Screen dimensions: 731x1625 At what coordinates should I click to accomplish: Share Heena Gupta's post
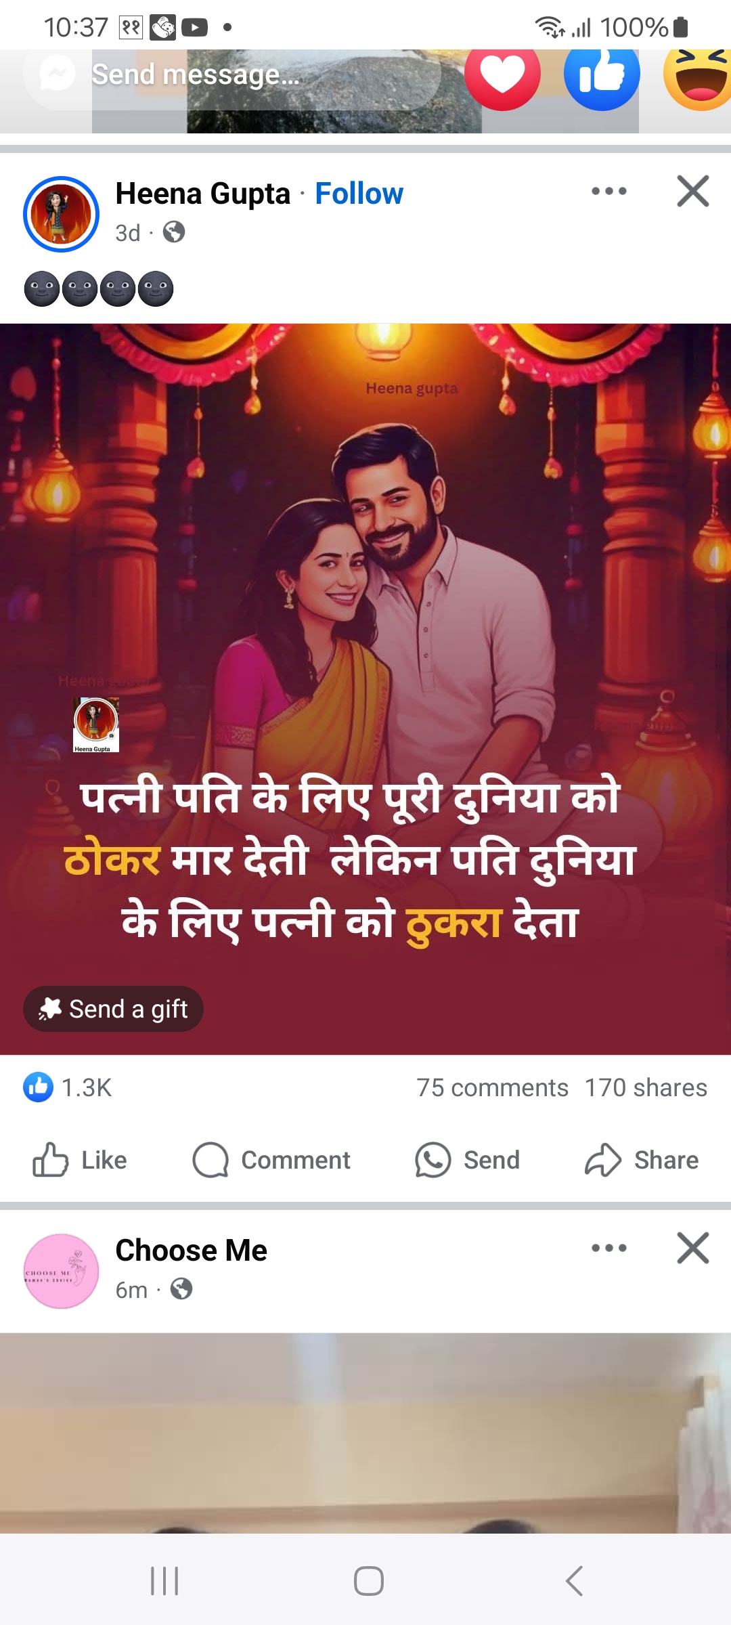642,1160
